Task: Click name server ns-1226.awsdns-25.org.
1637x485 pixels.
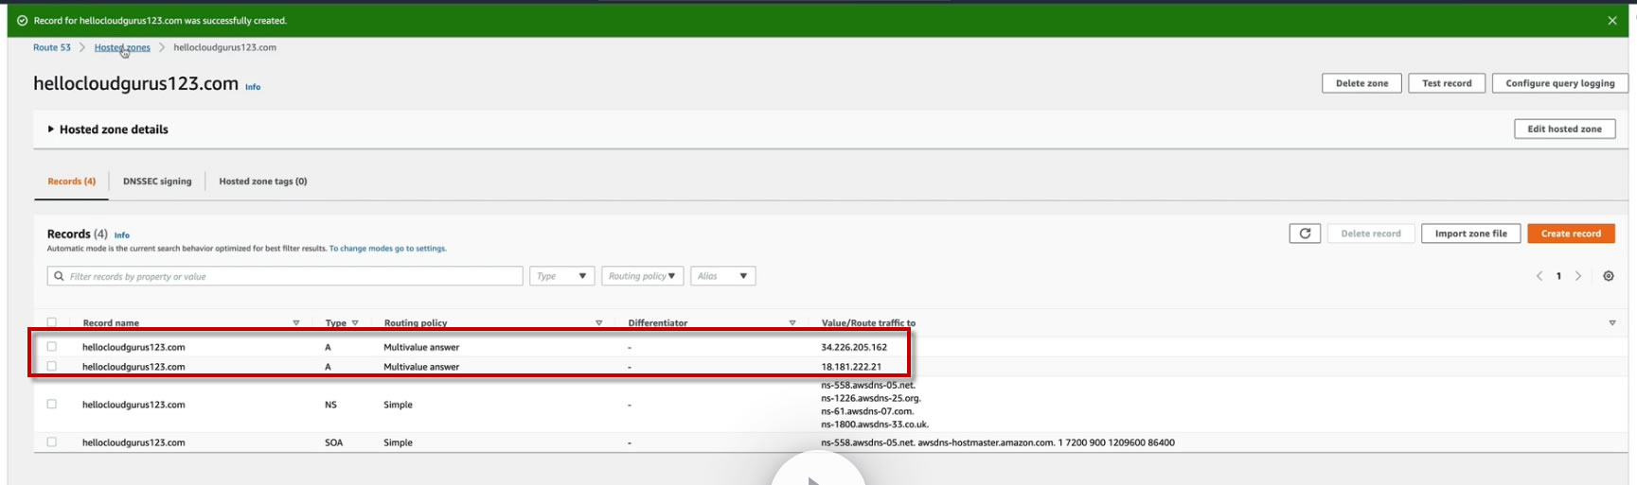Action: pyautogui.click(x=871, y=398)
